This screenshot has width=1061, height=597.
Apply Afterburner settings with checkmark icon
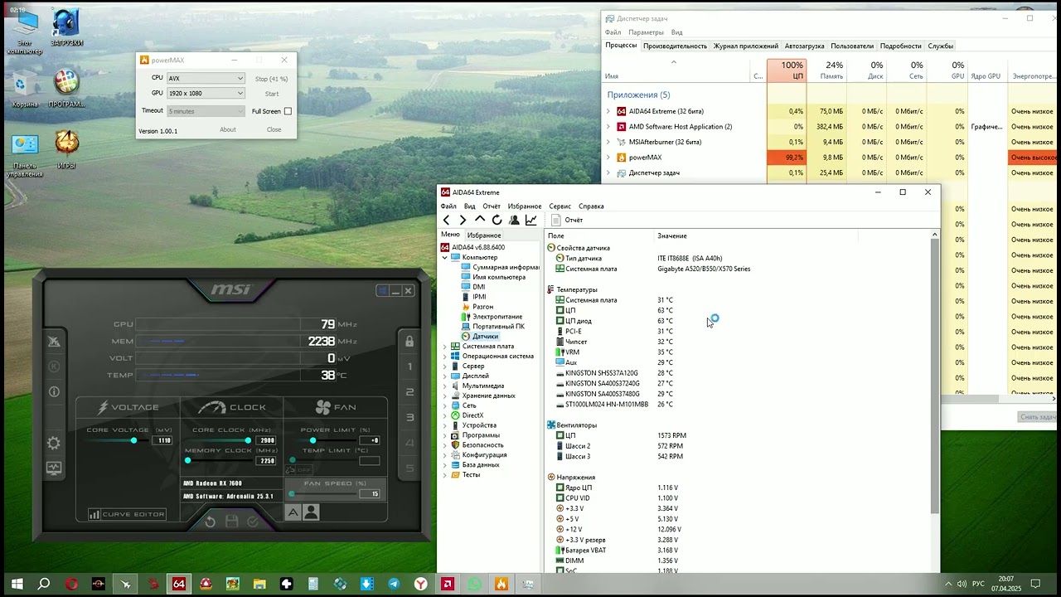tap(253, 522)
